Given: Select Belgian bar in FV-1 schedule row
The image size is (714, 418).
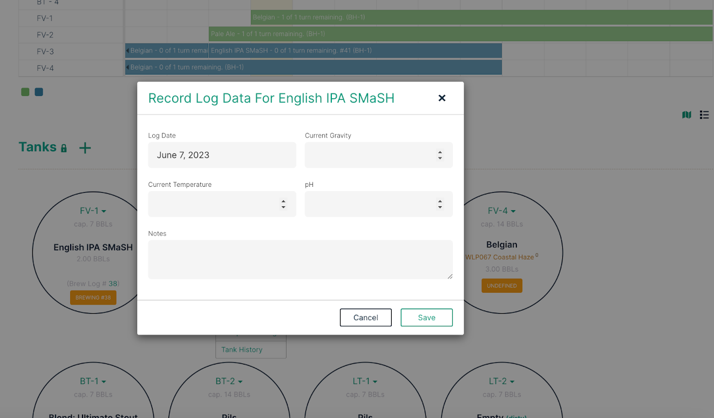Looking at the screenshot, I should click(481, 17).
